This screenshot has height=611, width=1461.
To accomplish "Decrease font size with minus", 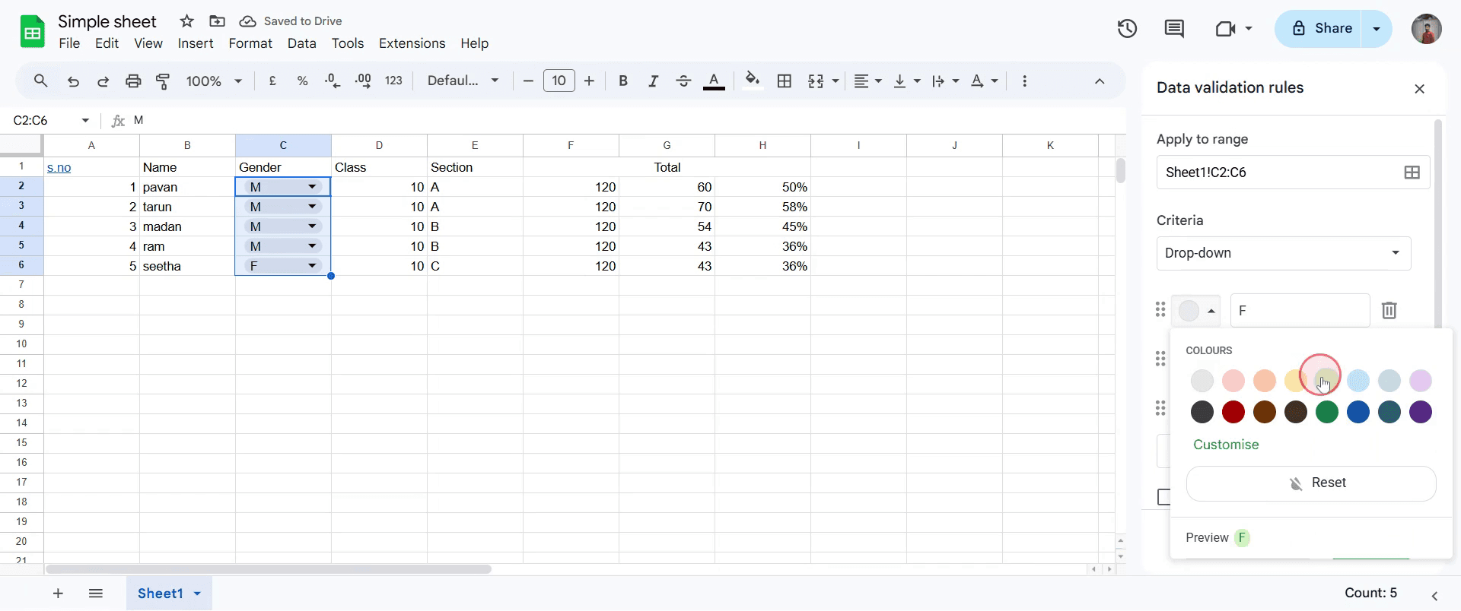I will point(528,81).
